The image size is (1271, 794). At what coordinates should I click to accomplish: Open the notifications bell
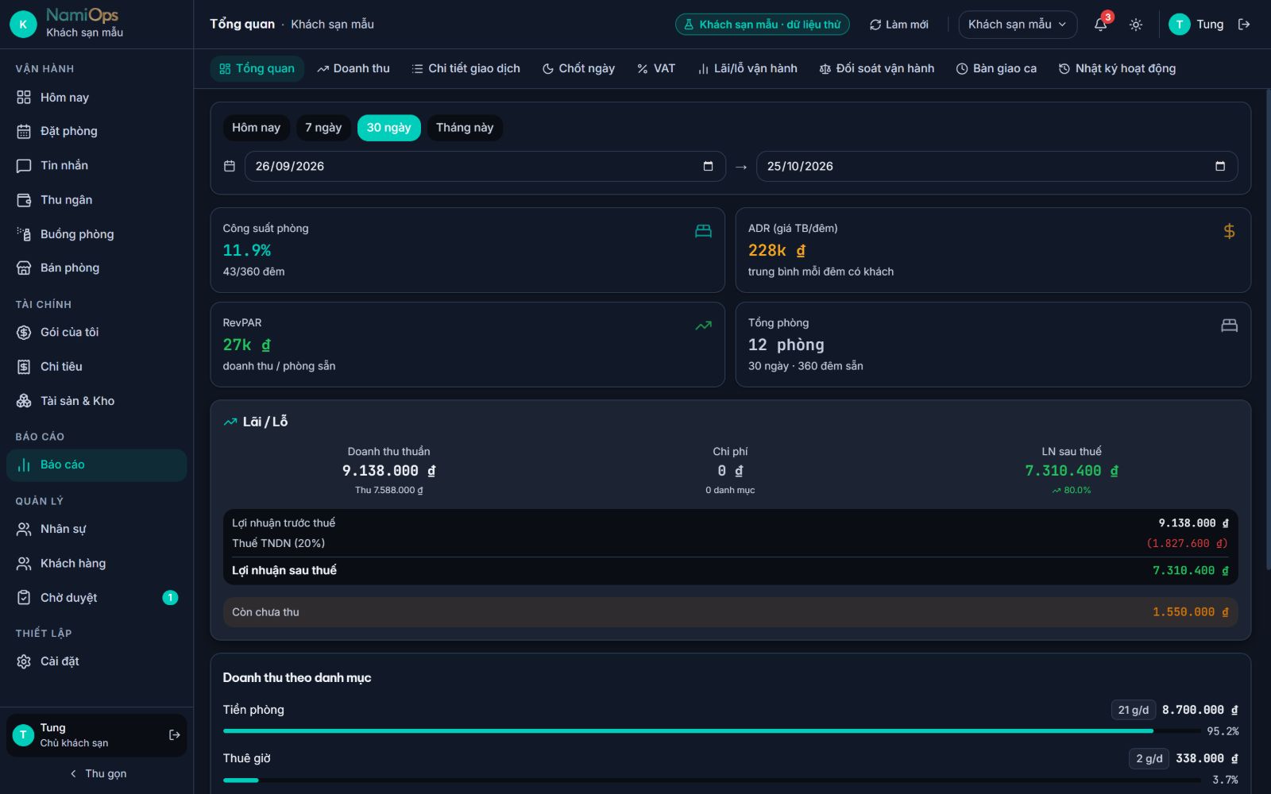[x=1100, y=25]
